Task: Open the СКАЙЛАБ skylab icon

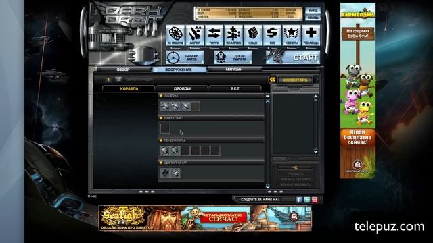Action: tap(233, 35)
